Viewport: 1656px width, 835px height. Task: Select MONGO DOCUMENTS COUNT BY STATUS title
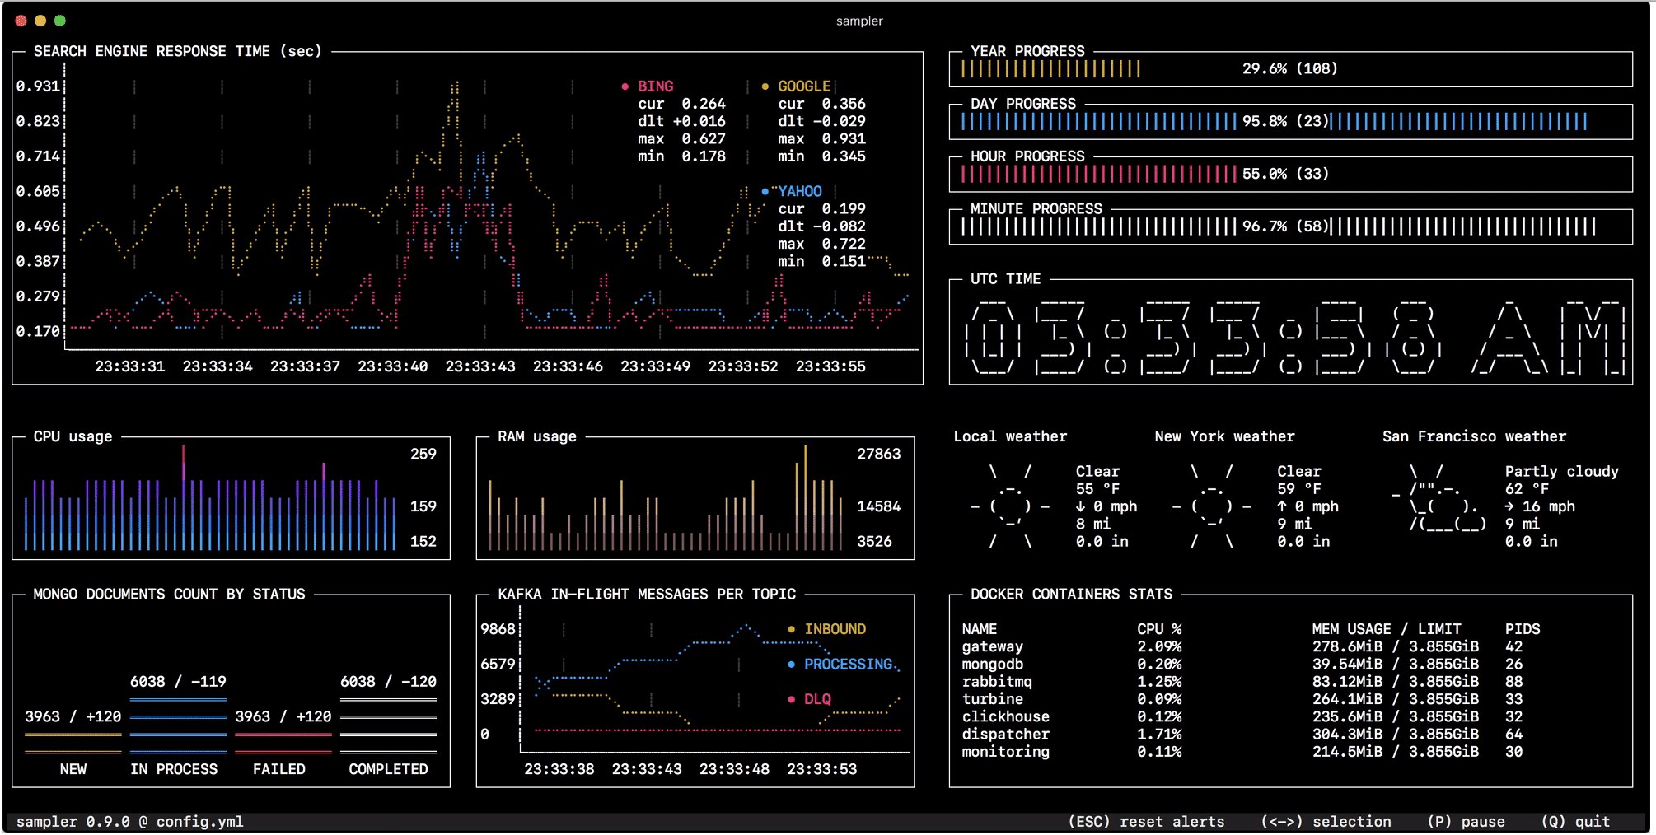click(169, 595)
